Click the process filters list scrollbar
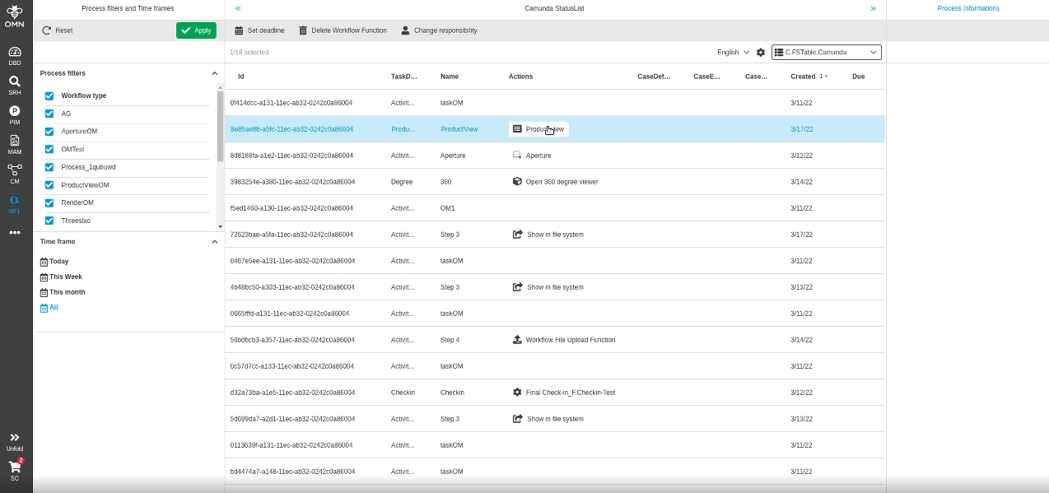This screenshot has height=493, width=1049. [x=220, y=126]
